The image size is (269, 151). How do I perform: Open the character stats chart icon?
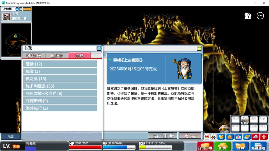tap(238, 137)
